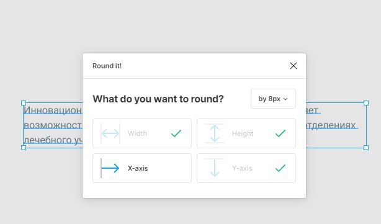Image resolution: width=381 pixels, height=224 pixels.
Task: Click the bottom-left selection handle
Action: click(24, 148)
